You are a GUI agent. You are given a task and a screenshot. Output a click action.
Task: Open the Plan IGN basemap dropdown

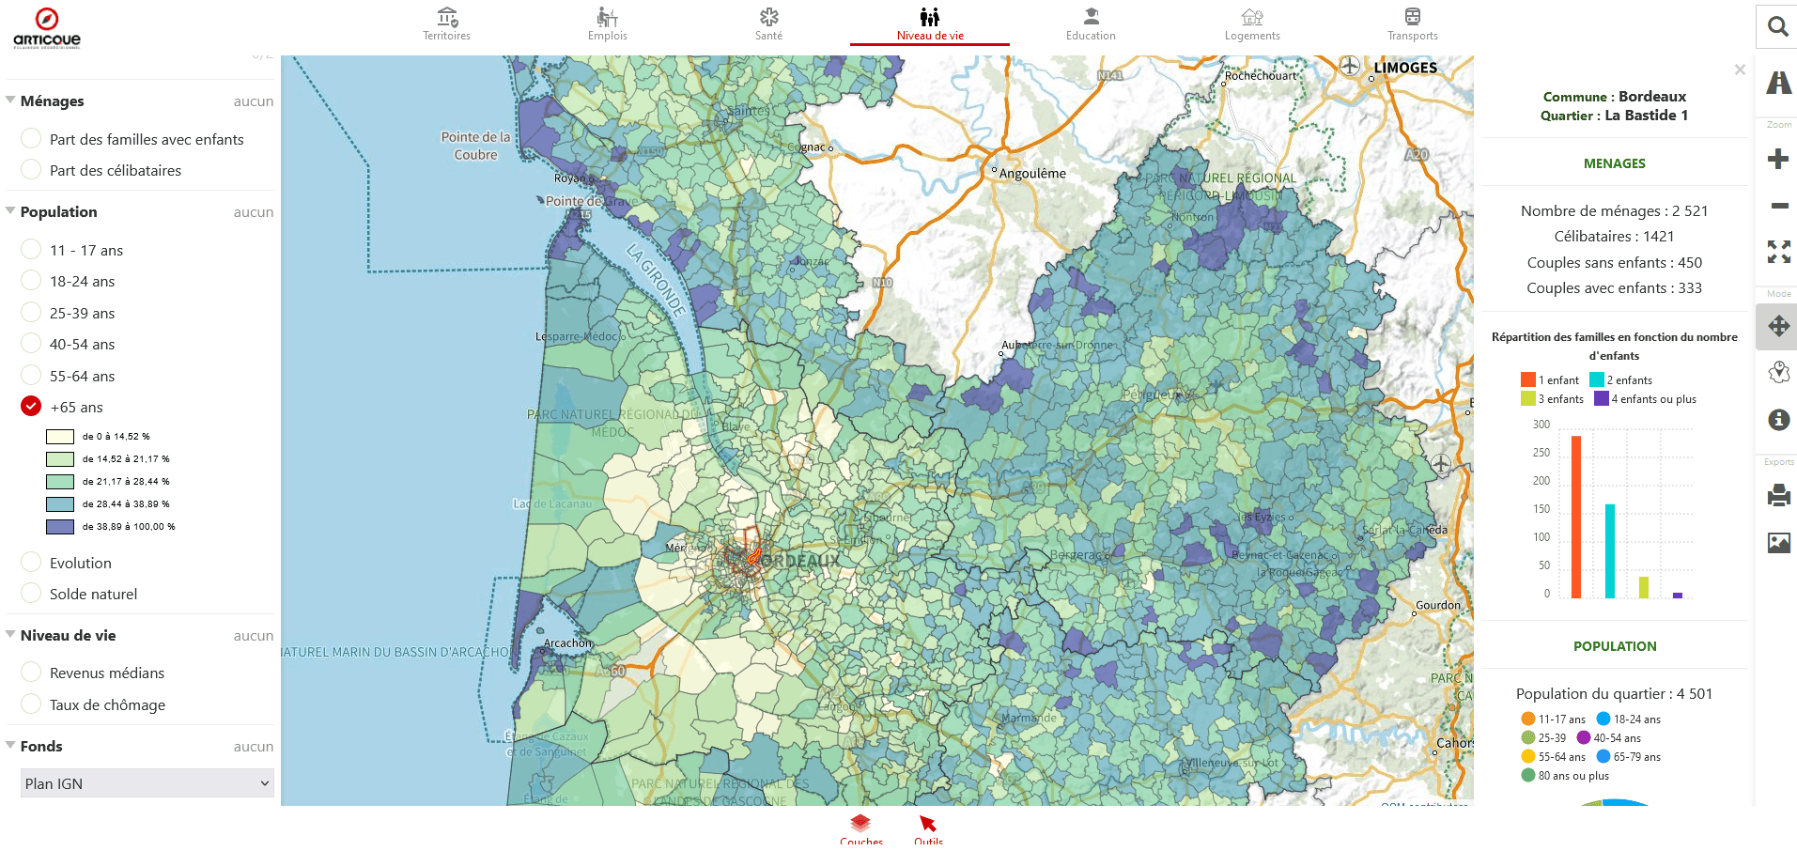(x=147, y=783)
